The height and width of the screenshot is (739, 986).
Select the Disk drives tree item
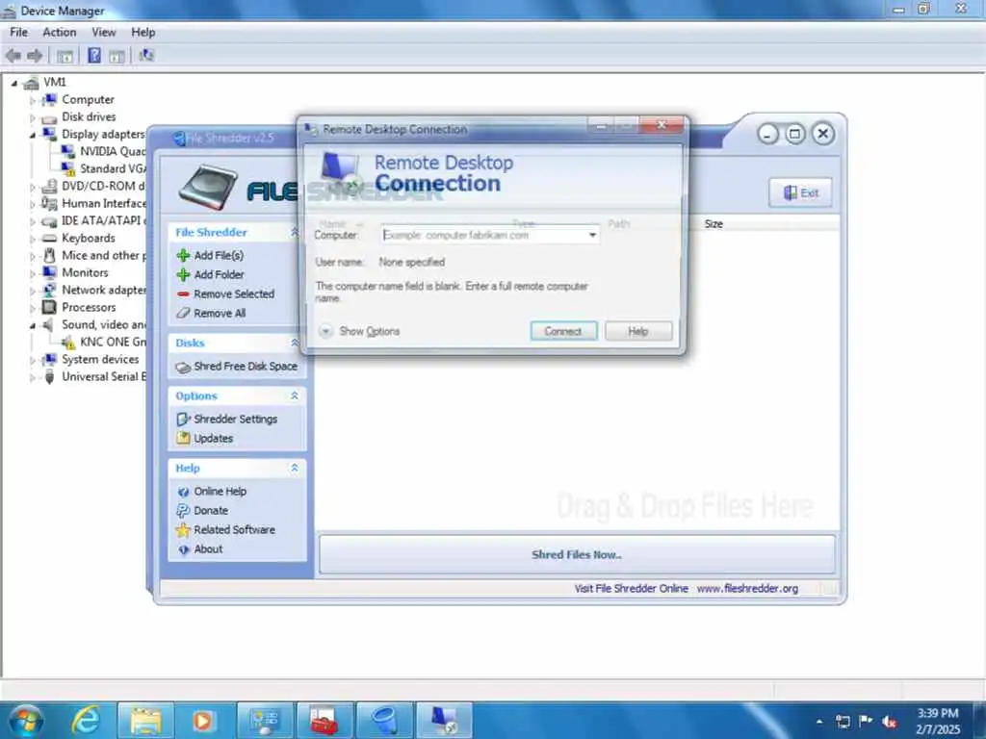pos(89,116)
